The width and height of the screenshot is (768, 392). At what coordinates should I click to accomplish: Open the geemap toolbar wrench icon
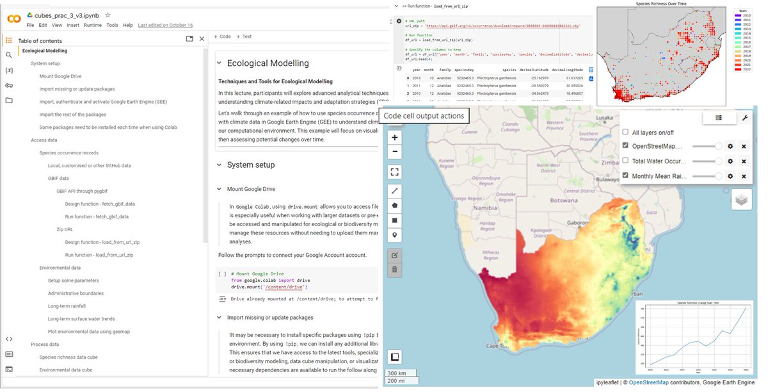coord(746,118)
